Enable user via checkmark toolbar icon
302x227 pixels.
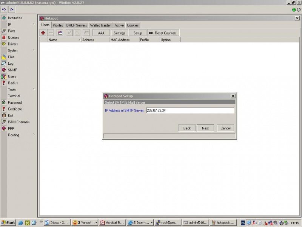(69, 33)
